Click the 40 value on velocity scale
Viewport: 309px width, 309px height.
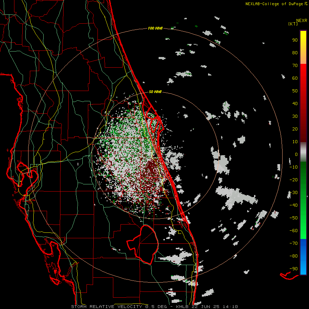pyautogui.click(x=295, y=103)
